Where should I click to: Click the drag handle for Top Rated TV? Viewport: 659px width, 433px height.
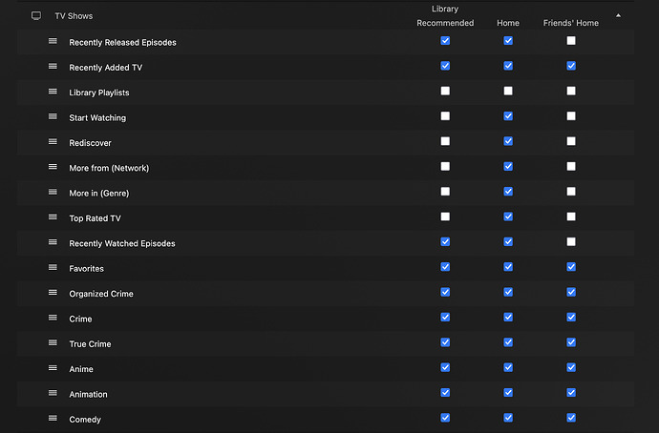point(53,217)
